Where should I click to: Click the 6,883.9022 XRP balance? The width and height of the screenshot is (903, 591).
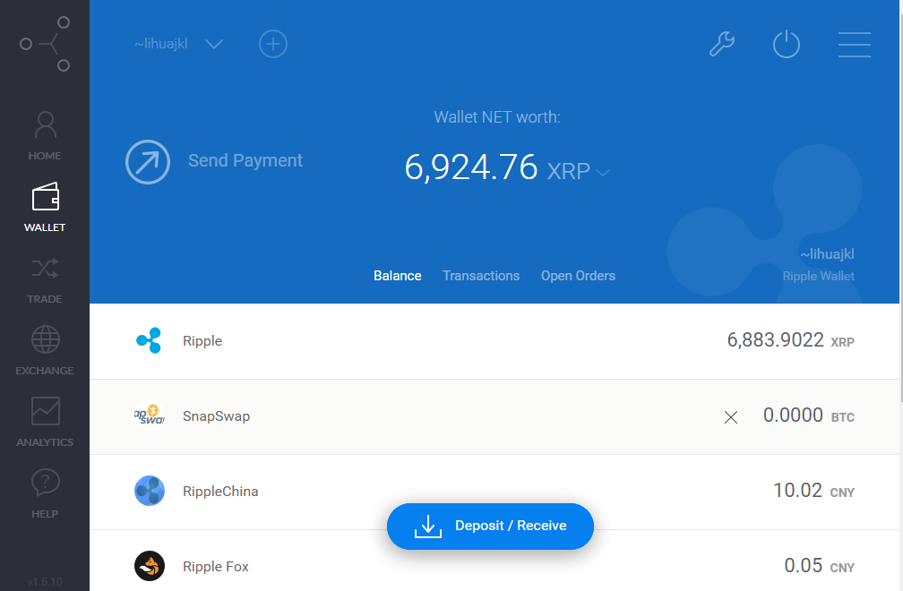[x=790, y=340]
